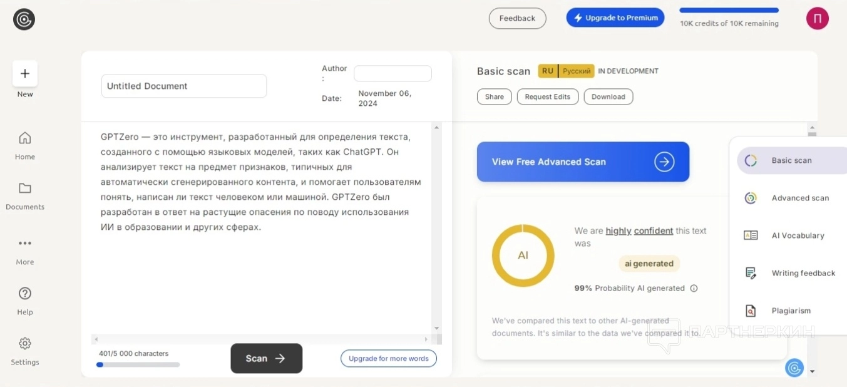
Task: Click View Free Advanced Scan banner
Action: (x=583, y=162)
